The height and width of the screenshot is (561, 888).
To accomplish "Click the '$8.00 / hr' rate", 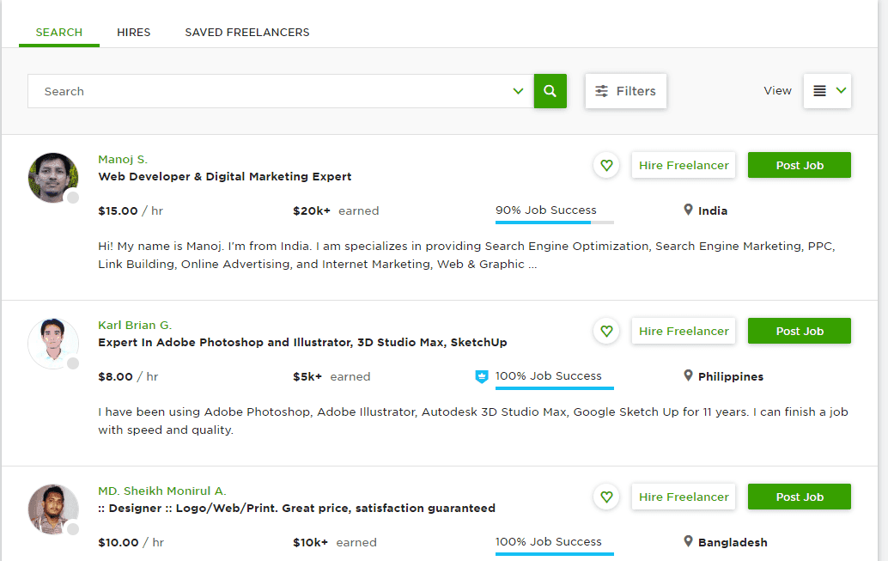I will click(x=128, y=377).
